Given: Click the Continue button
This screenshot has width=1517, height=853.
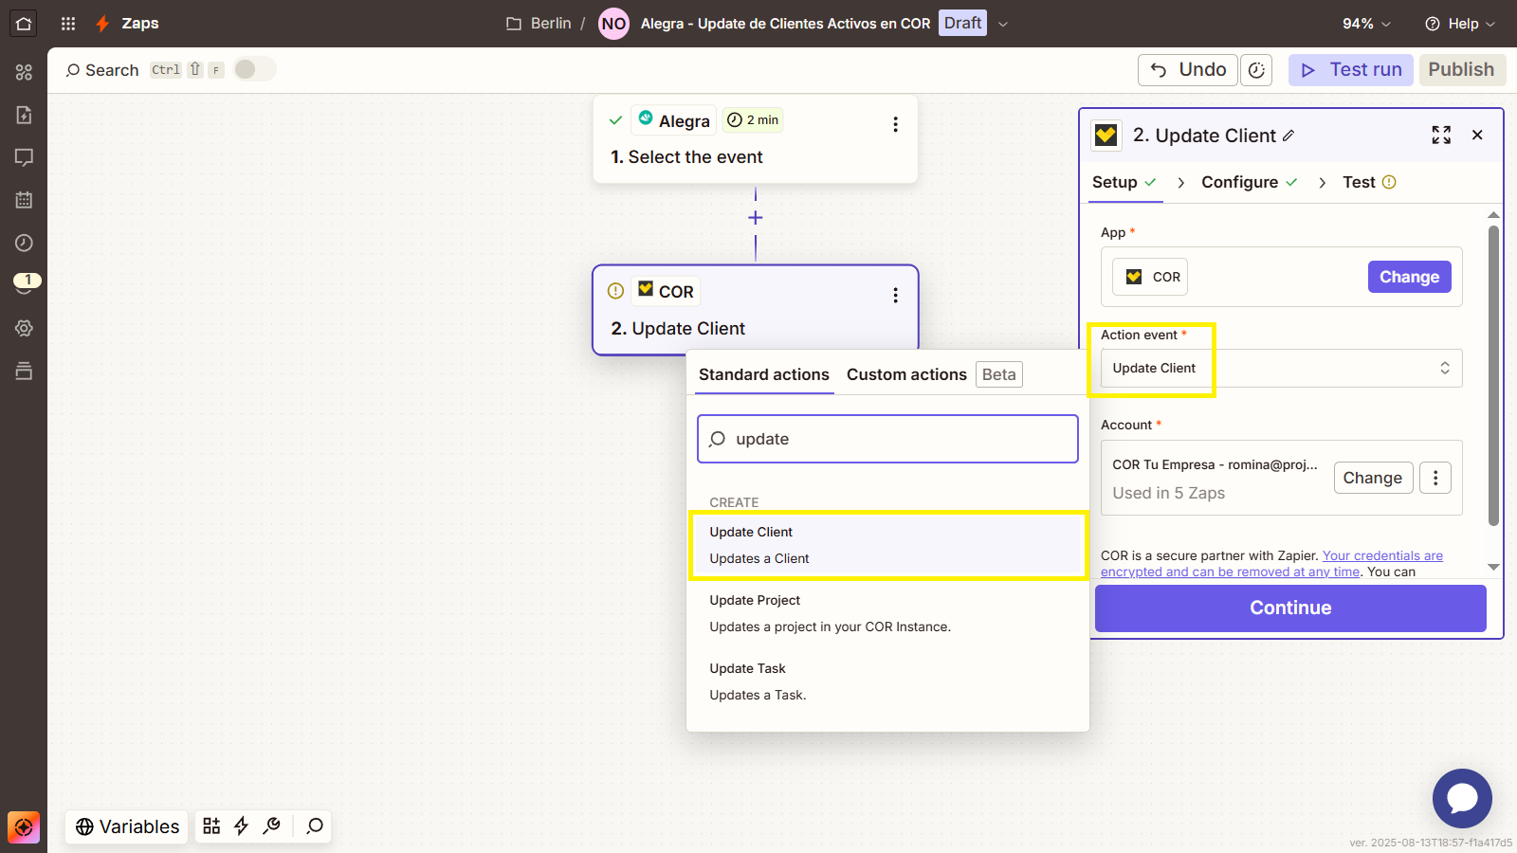Looking at the screenshot, I should 1290,608.
